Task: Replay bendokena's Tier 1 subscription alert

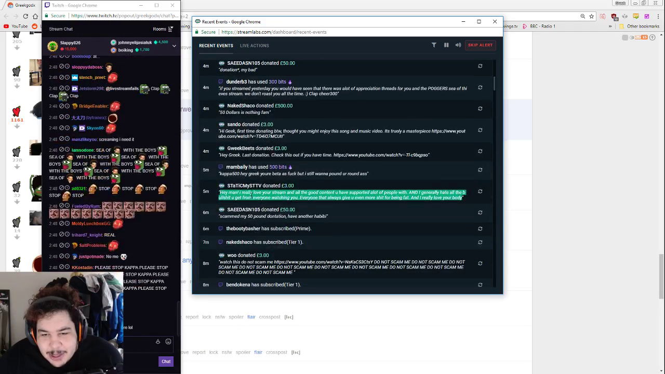Action: (x=480, y=285)
